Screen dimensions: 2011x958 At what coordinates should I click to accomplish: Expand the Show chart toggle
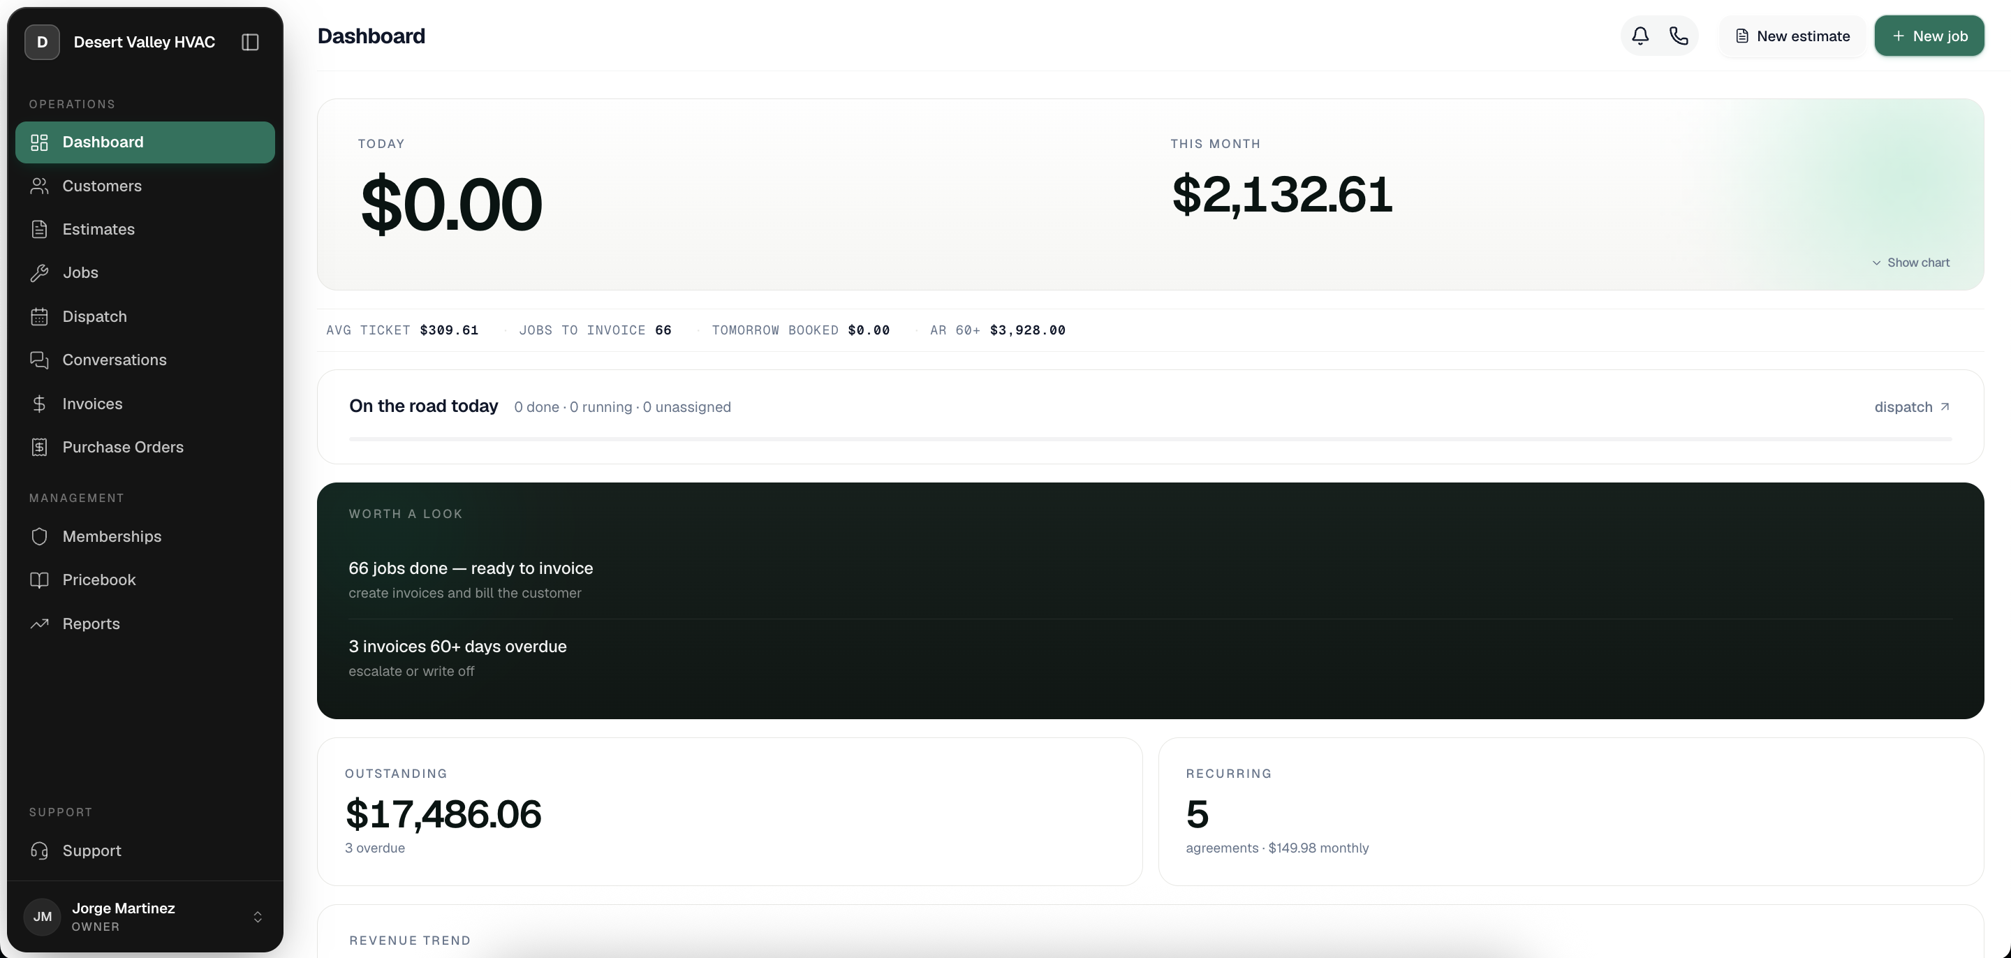click(1910, 263)
